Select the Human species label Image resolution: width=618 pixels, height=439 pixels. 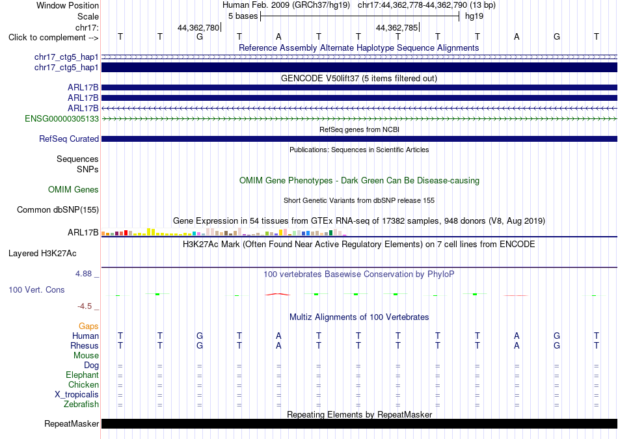(85, 336)
